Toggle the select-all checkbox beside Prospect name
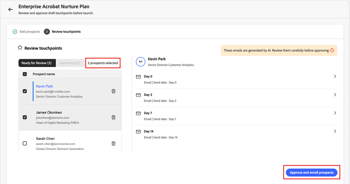The height and width of the screenshot is (184, 350). [25, 74]
